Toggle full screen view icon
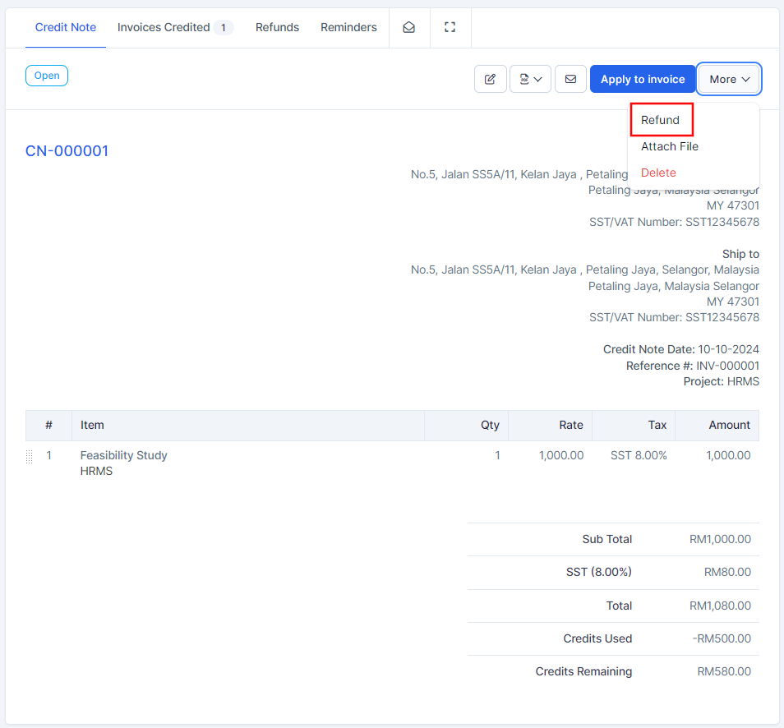This screenshot has height=728, width=784. 450,27
